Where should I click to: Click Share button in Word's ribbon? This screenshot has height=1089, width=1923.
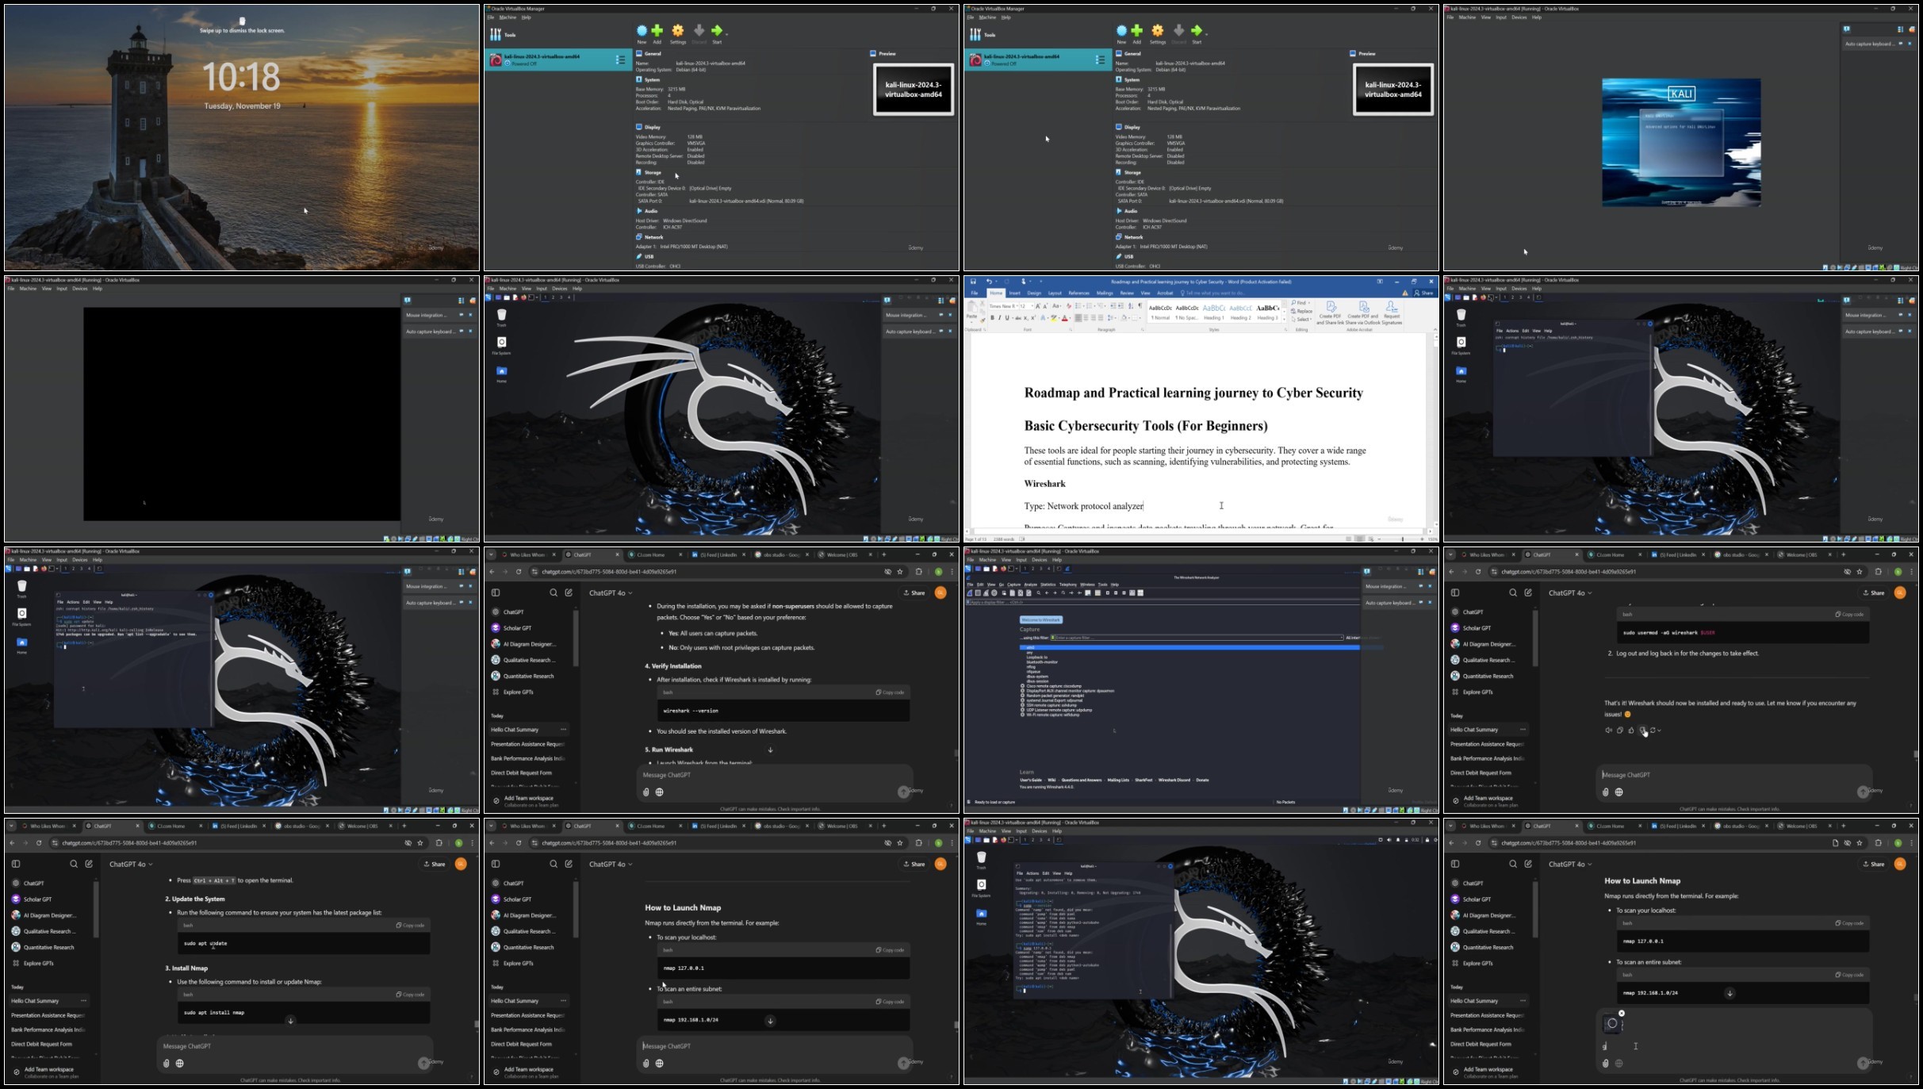1425,293
